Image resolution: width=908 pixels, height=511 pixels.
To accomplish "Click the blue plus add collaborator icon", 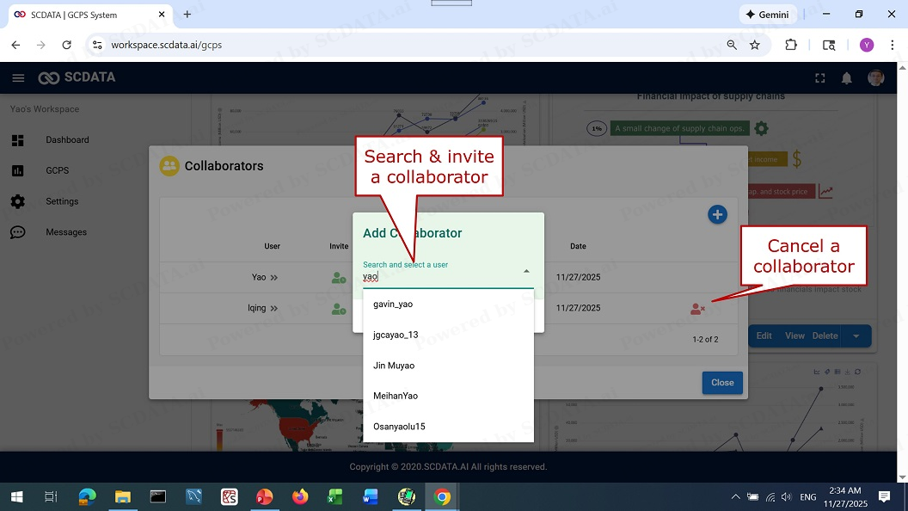I will pos(717,215).
